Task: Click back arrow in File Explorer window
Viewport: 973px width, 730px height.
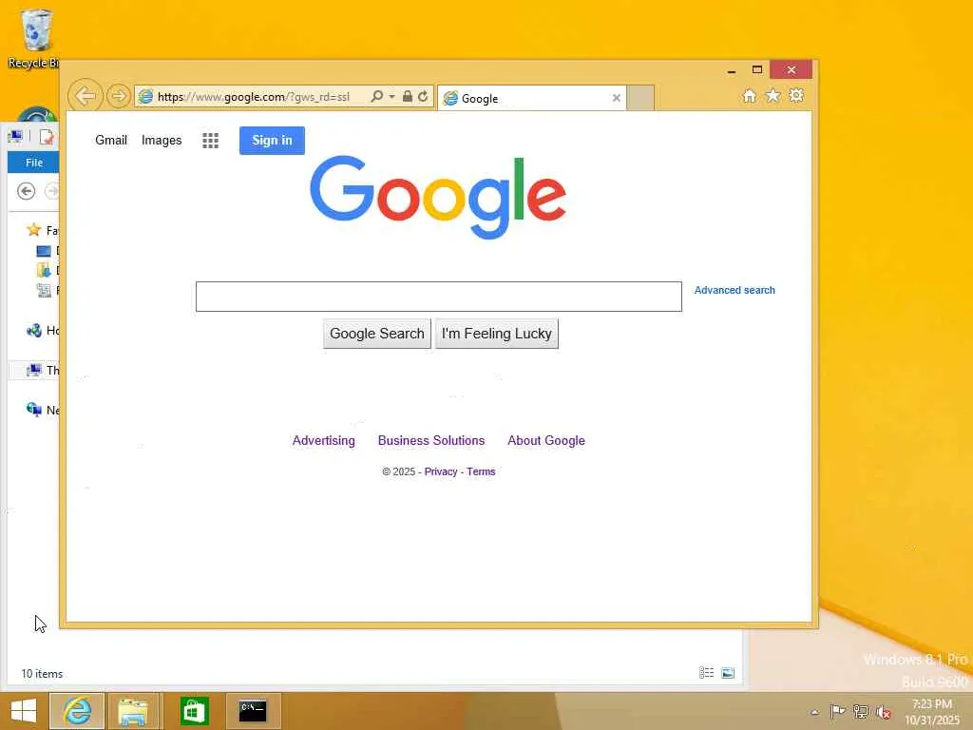Action: pyautogui.click(x=26, y=191)
